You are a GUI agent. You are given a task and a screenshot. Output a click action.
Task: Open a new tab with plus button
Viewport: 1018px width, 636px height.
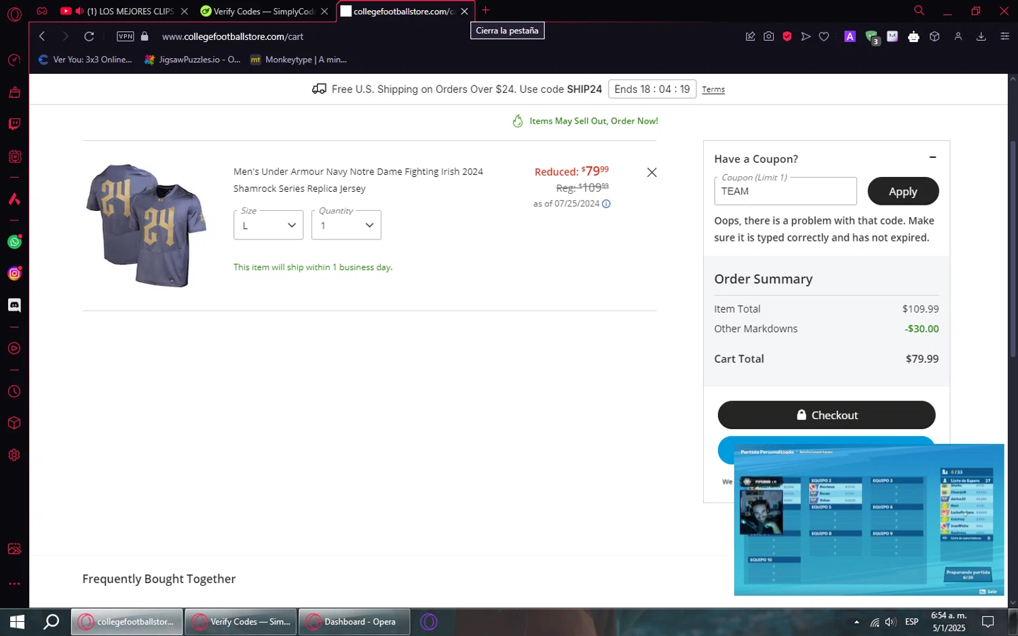pyautogui.click(x=485, y=10)
